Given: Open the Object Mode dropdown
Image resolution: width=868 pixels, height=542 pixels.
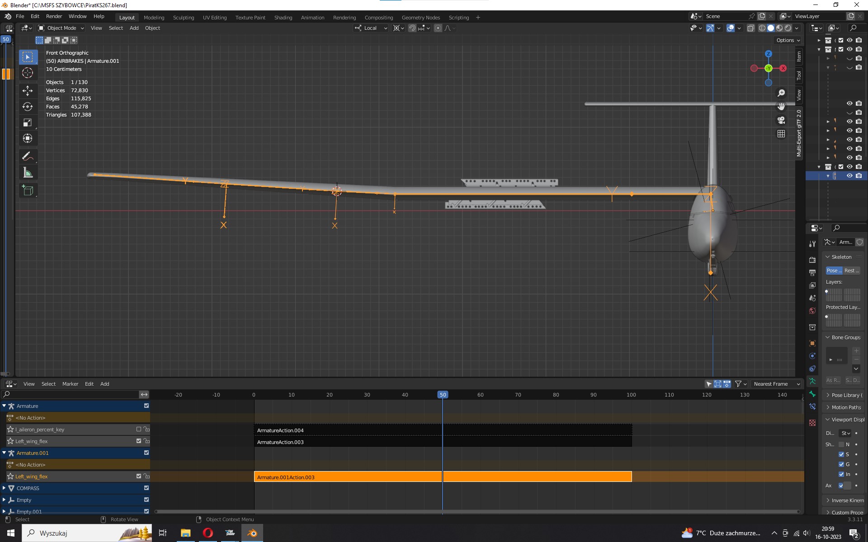Looking at the screenshot, I should pos(61,28).
